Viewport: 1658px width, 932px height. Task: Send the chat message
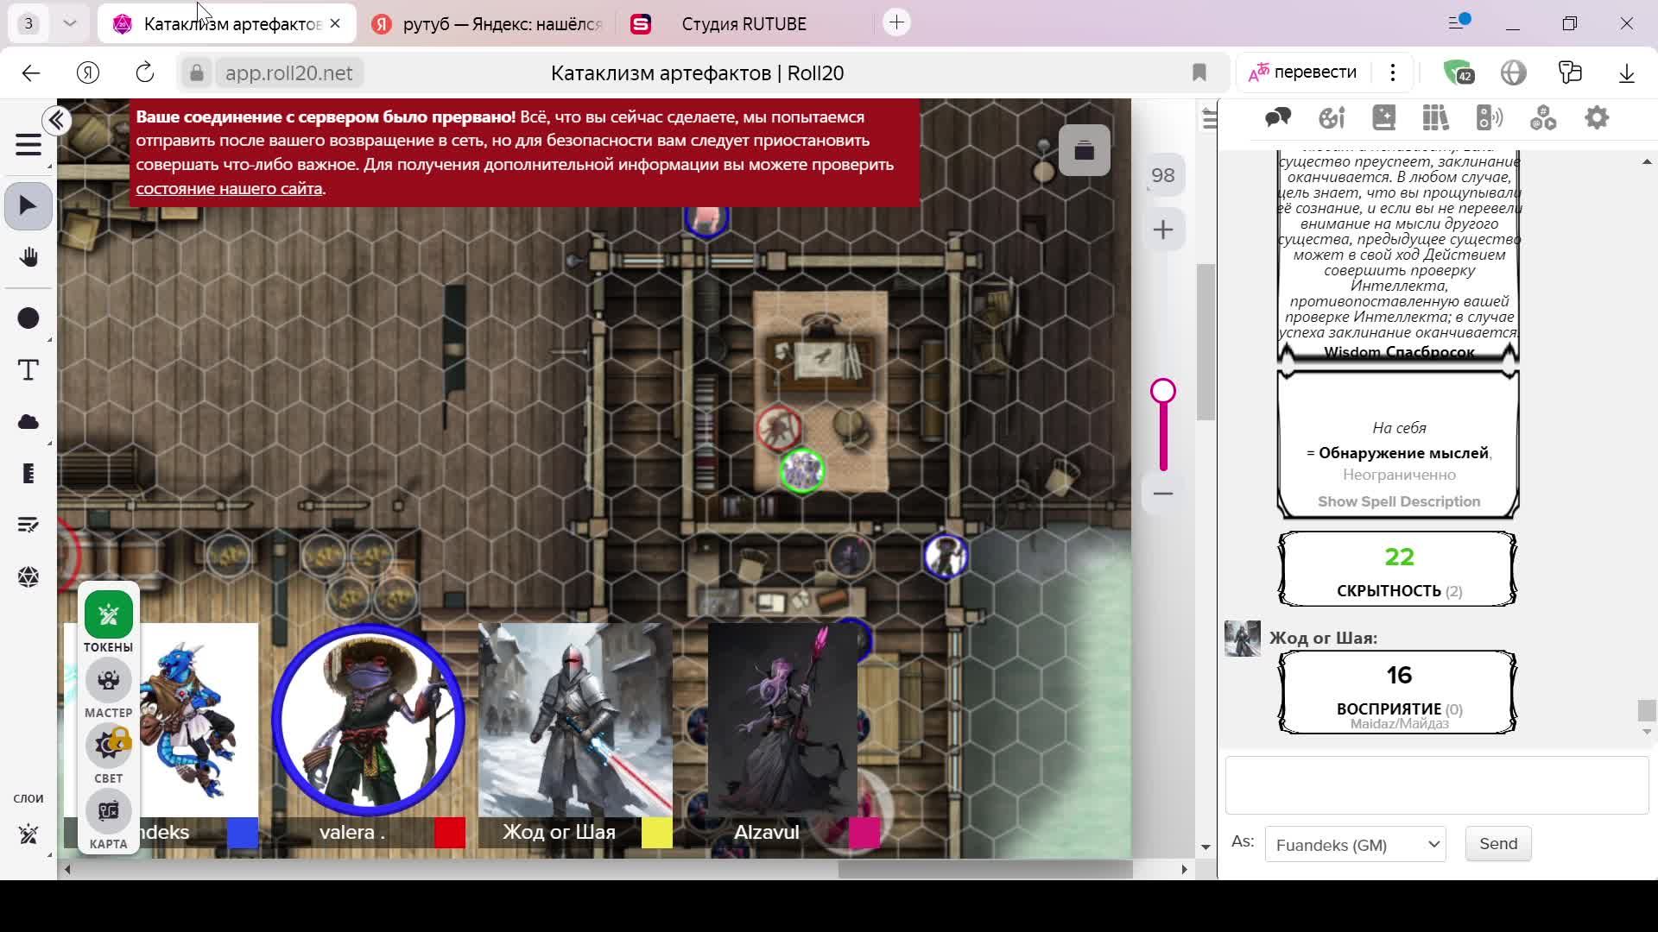click(1498, 844)
